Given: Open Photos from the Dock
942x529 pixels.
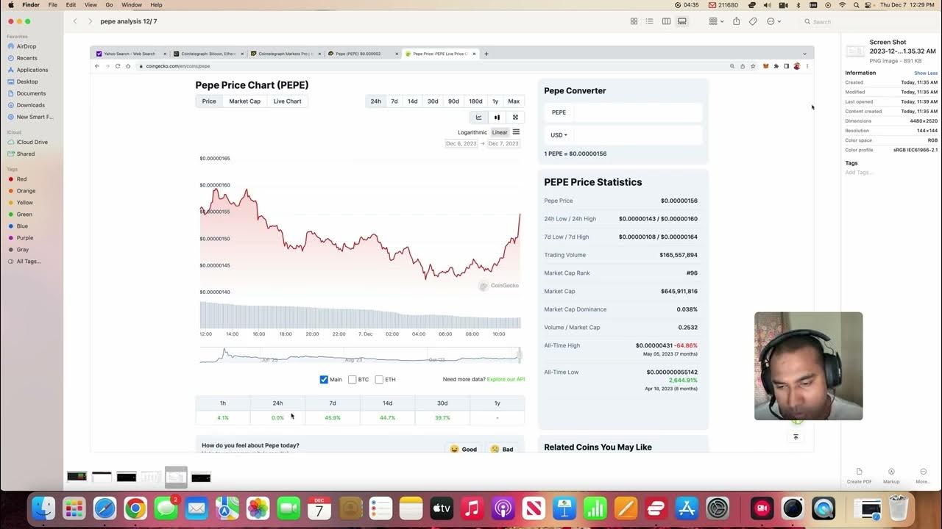Looking at the screenshot, I should point(258,508).
